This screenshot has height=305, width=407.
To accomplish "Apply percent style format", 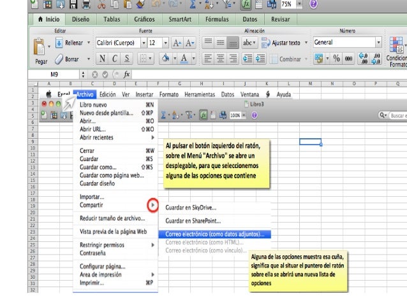I will coord(336,59).
